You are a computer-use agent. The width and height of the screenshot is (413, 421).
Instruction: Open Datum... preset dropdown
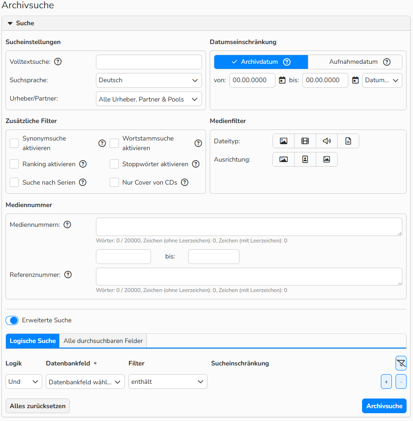382,80
